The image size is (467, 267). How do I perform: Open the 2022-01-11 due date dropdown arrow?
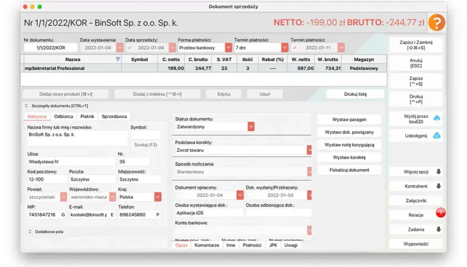[x=341, y=48]
